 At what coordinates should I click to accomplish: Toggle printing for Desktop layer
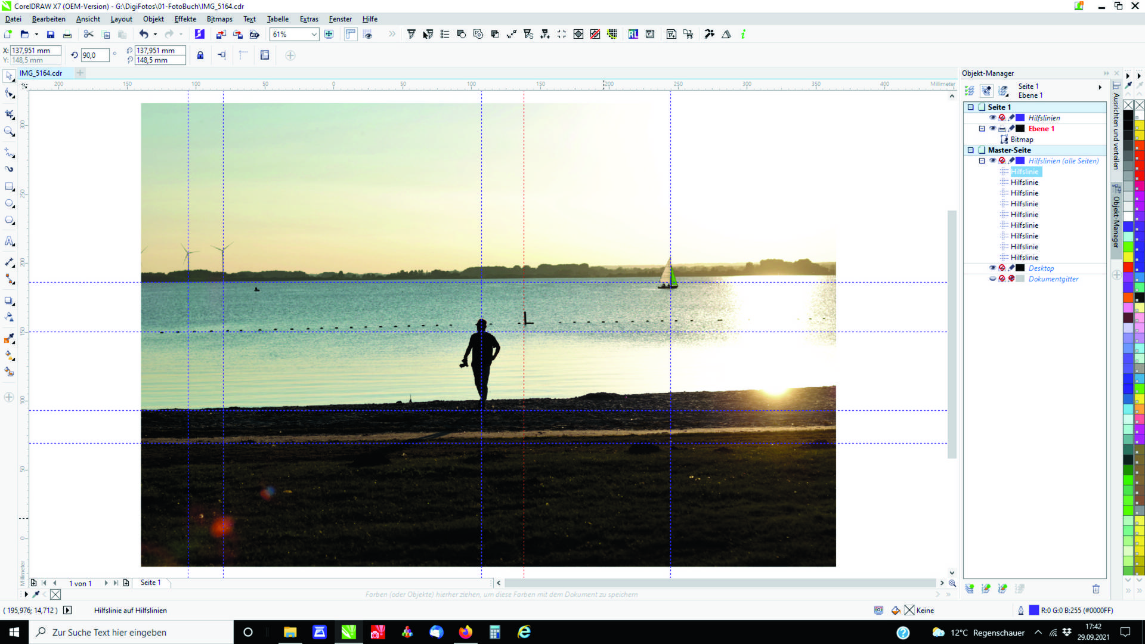(x=1002, y=268)
